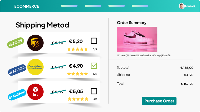The image size is (200, 112).
Task: Click the BRT carrier logo
Action: click(35, 92)
